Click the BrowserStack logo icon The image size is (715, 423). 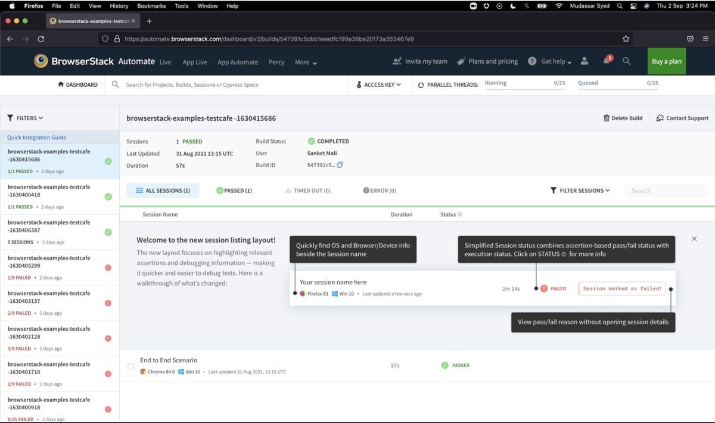pos(41,61)
